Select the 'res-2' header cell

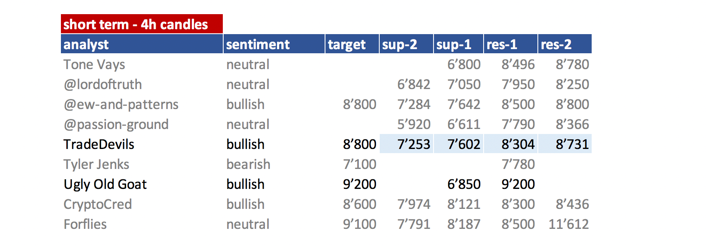point(565,44)
